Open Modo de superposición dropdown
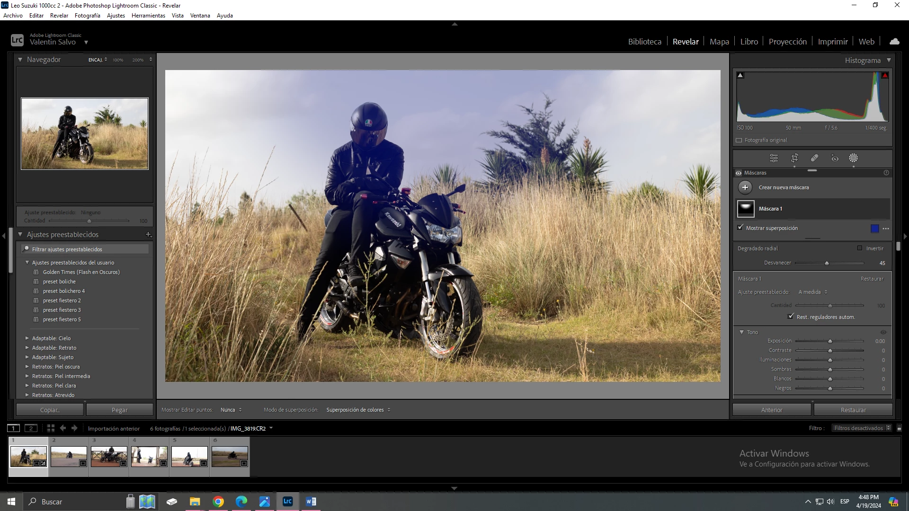The height and width of the screenshot is (511, 909). pyautogui.click(x=358, y=410)
